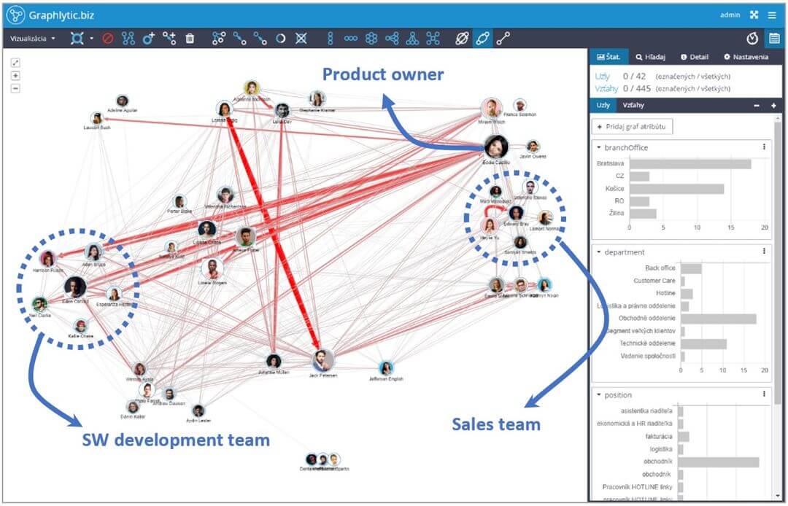788x506 pixels.
Task: Open the Vizualizácia dropdown
Action: [31, 37]
